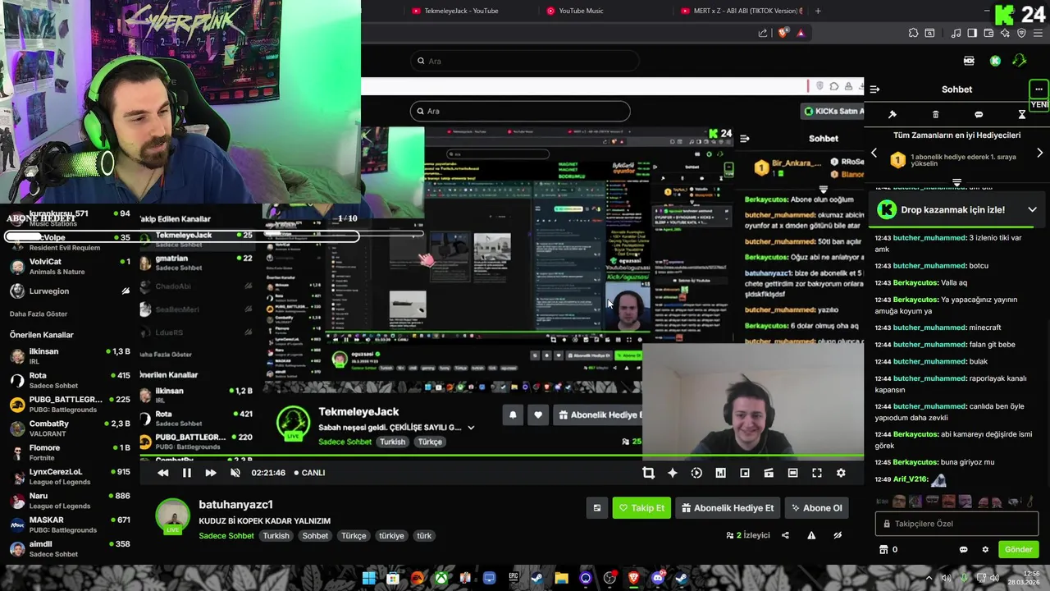Open Brave Shields lion icon in address bar
Screen dimensions: 1050x591
point(783,34)
